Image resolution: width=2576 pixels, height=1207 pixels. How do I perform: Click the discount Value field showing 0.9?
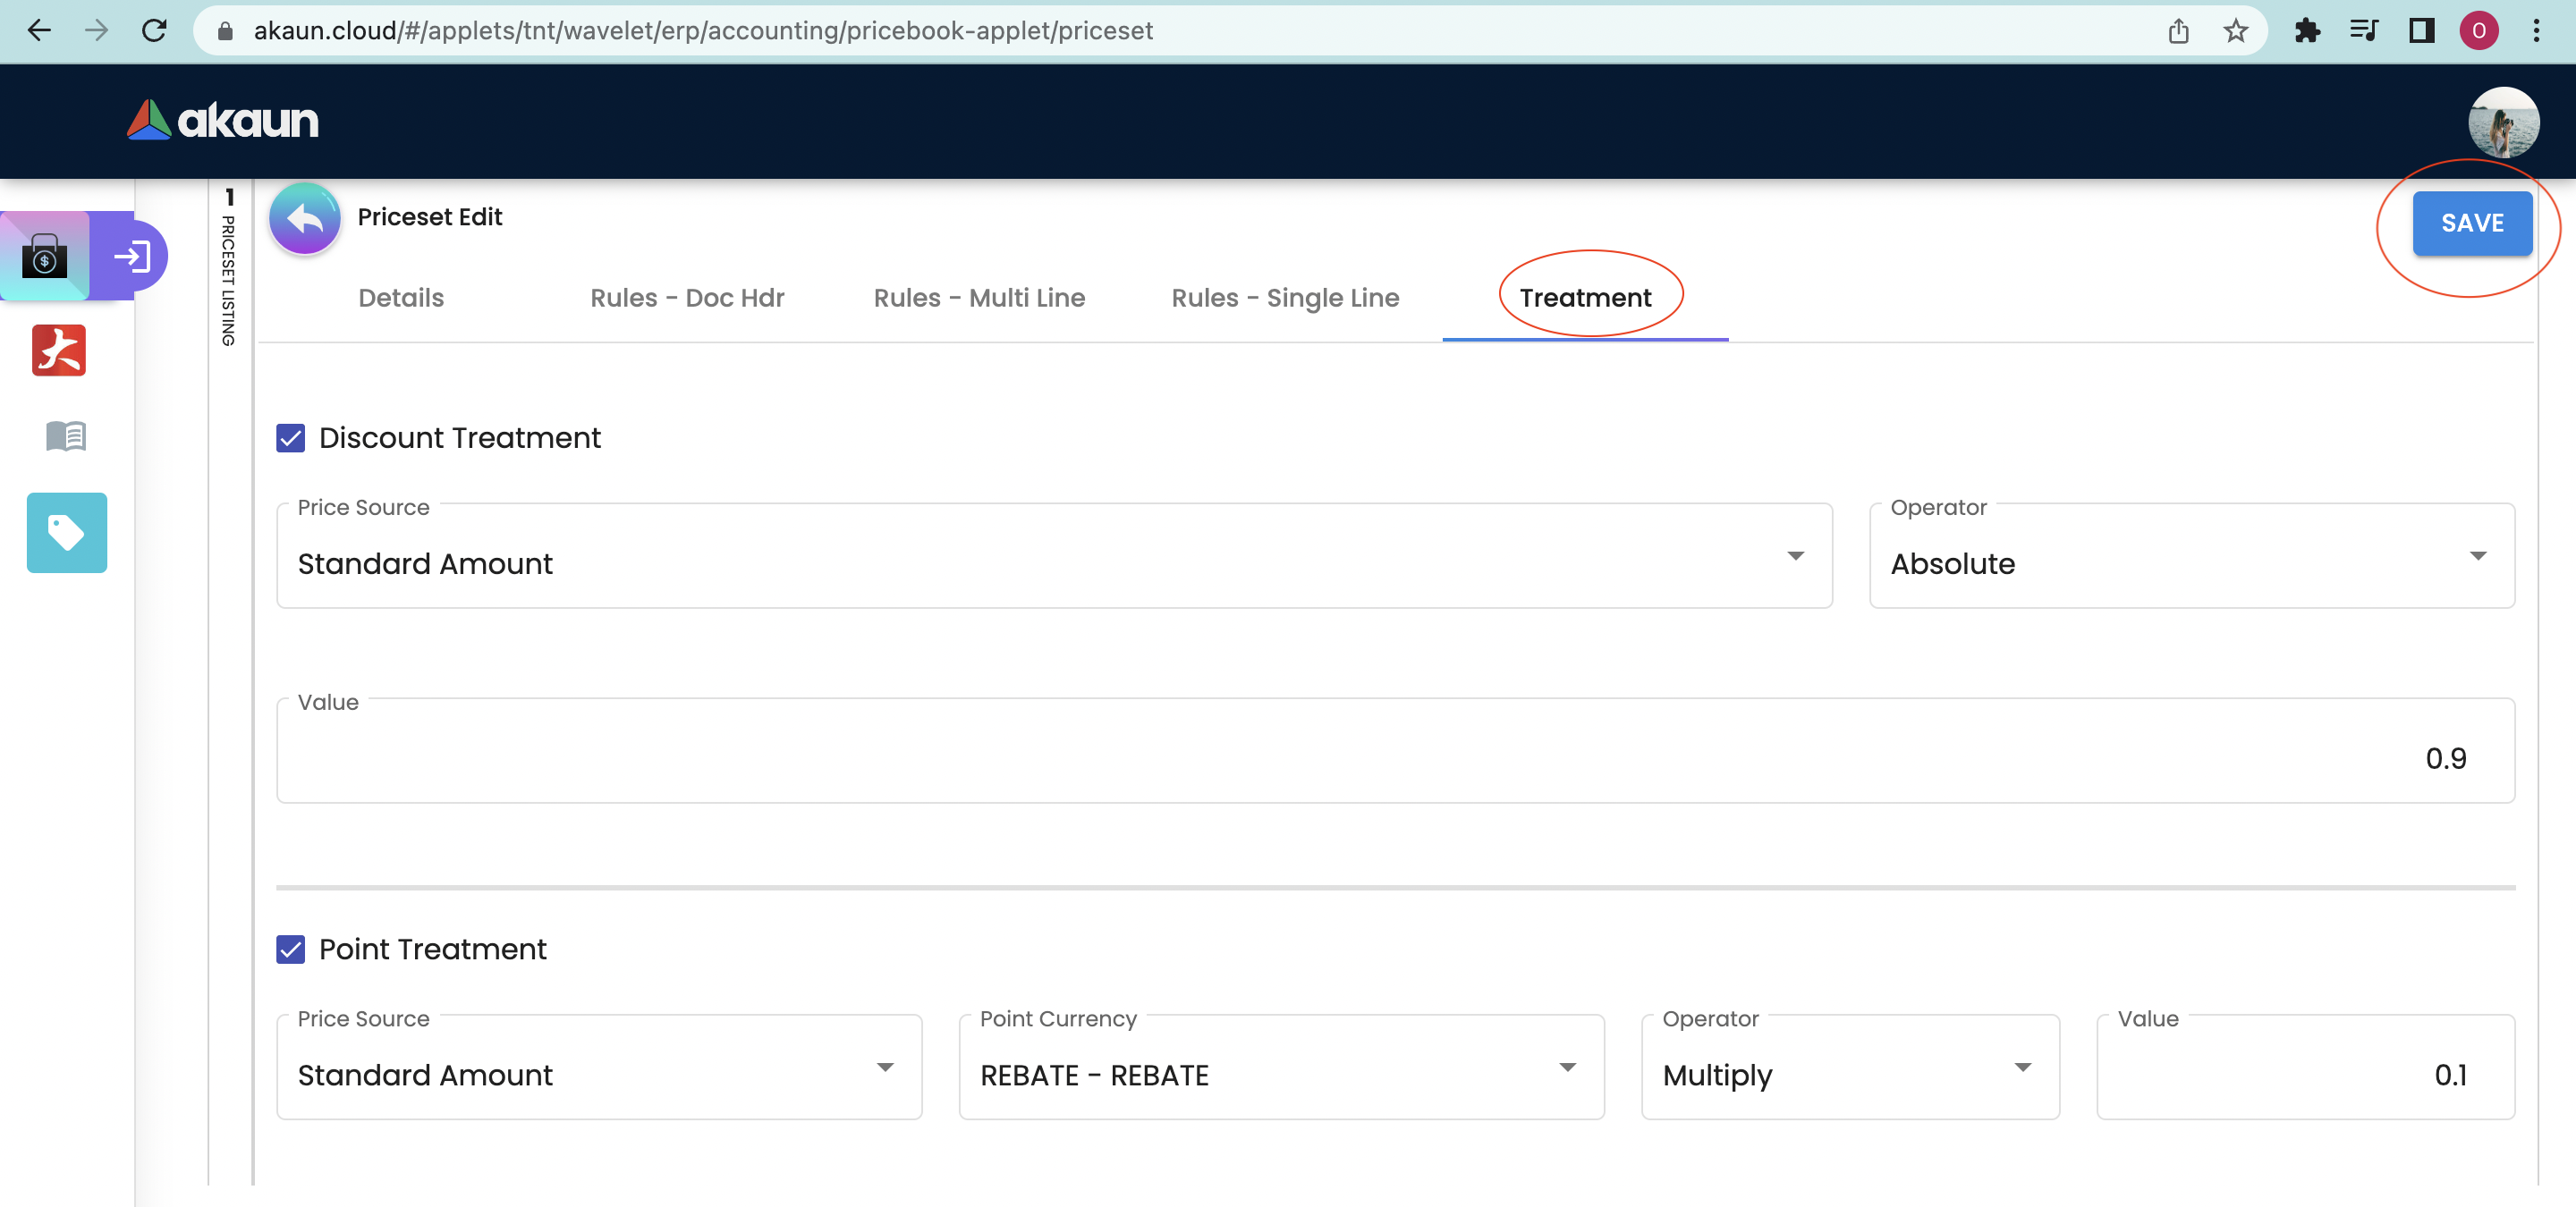click(1394, 758)
